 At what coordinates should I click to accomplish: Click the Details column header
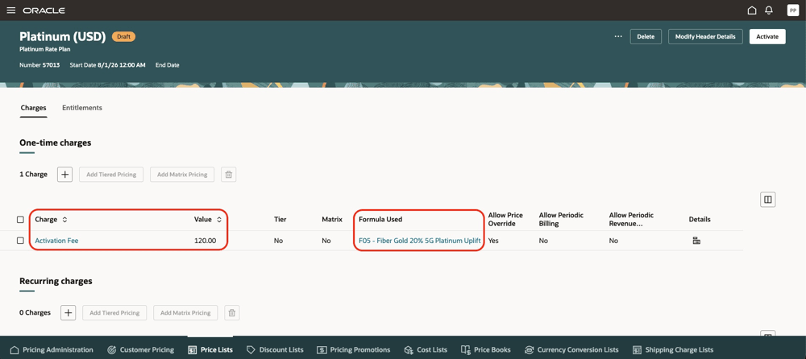(700, 219)
